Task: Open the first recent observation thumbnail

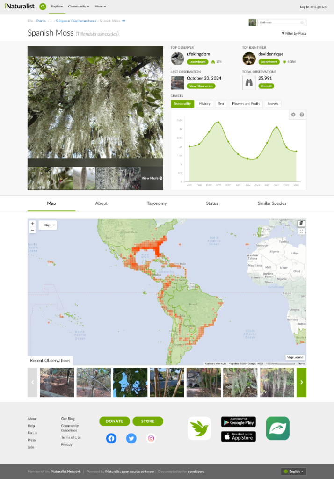Action: [57, 382]
